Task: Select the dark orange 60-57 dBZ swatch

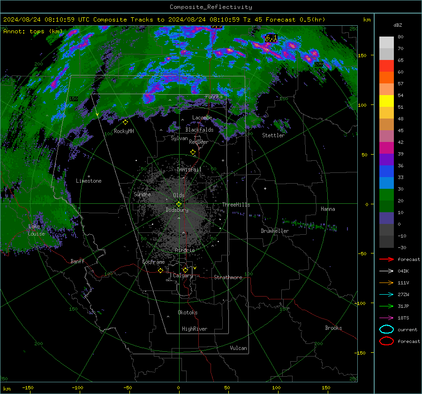Action: (x=386, y=78)
